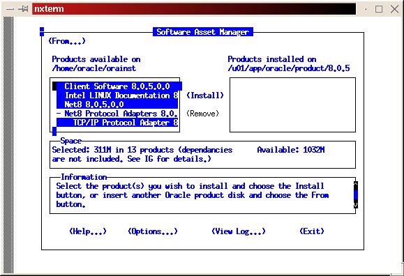Select TCP/IP Protocol Adapter entry

pyautogui.click(x=117, y=123)
